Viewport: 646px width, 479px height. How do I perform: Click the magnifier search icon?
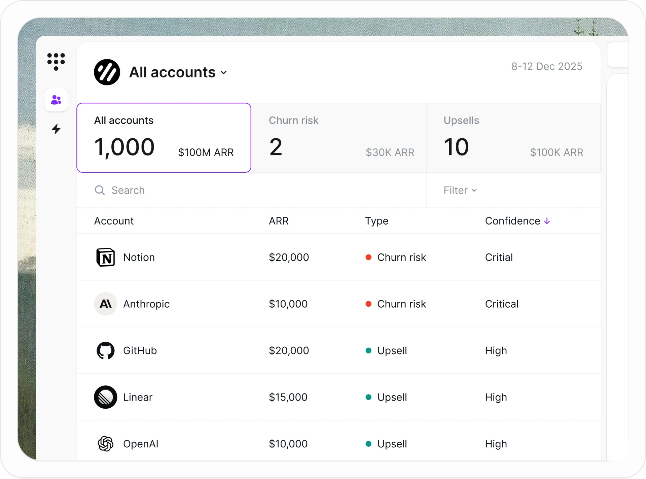click(100, 190)
